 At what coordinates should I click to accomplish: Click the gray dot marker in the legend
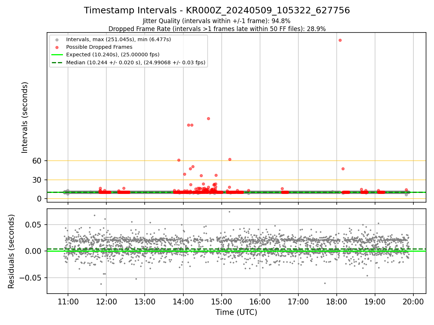[x=57, y=39]
